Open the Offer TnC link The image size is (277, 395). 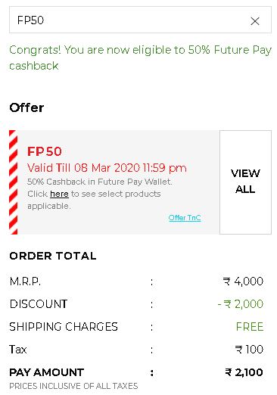185,217
